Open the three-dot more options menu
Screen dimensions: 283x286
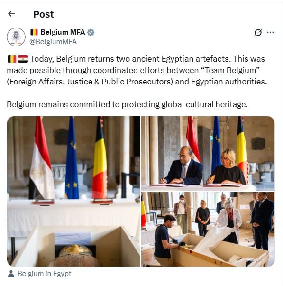(270, 32)
